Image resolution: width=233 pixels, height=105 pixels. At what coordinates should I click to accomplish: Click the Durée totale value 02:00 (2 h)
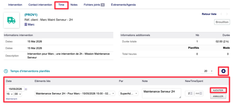point(222,42)
